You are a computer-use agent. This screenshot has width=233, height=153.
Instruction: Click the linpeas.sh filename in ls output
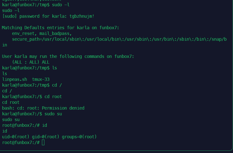click(x=14, y=79)
